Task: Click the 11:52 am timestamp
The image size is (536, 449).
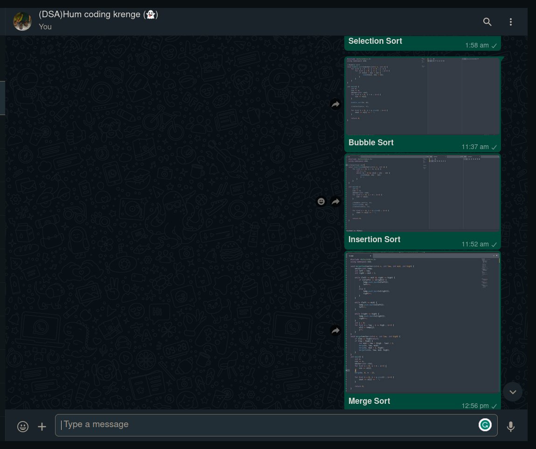Action: (x=475, y=244)
